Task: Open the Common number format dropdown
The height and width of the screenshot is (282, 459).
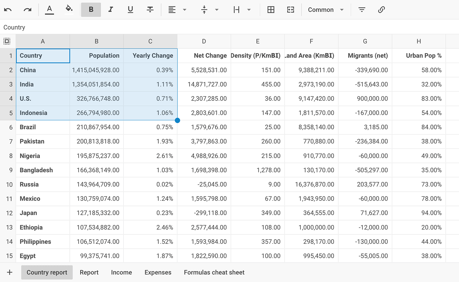Action: coord(326,10)
